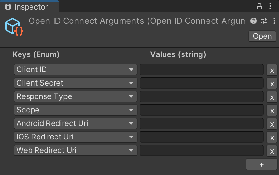Expand the Client Secret key dropdown

click(75, 83)
